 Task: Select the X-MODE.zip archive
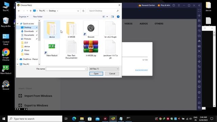pos(91,48)
